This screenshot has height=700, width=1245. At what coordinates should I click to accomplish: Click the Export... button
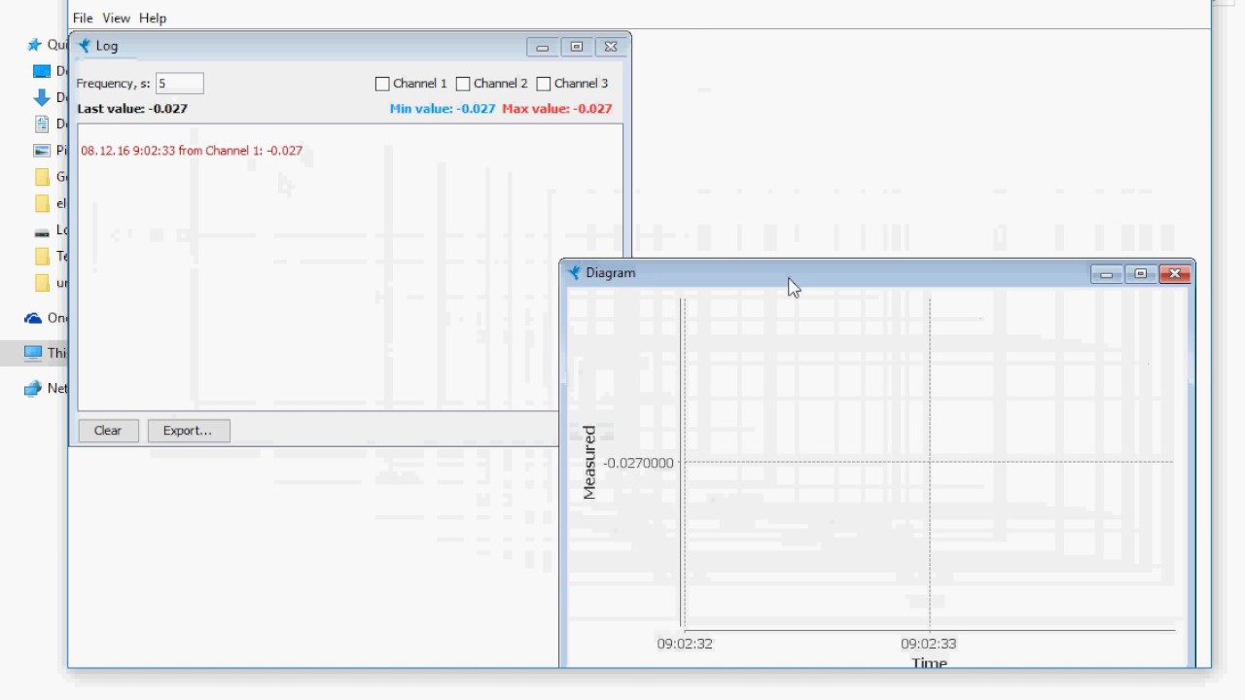(x=188, y=431)
